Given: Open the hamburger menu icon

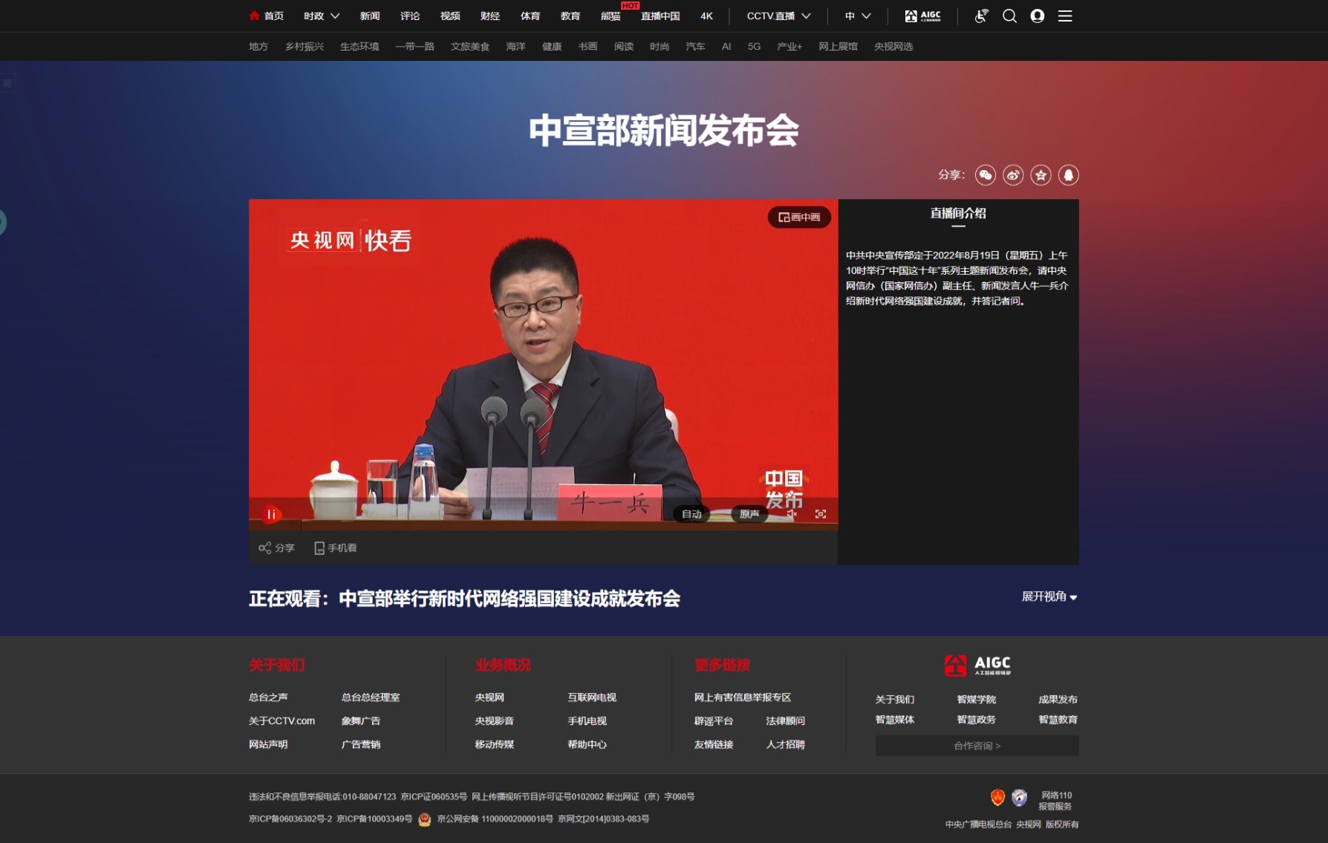Looking at the screenshot, I should coord(1065,16).
